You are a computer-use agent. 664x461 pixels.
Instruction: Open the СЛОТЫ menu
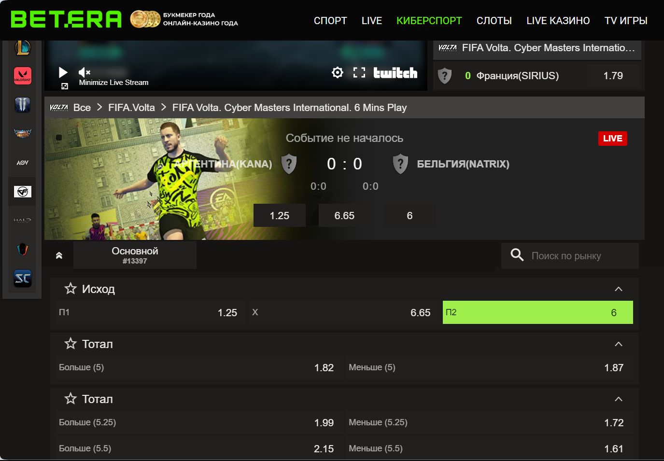click(494, 21)
